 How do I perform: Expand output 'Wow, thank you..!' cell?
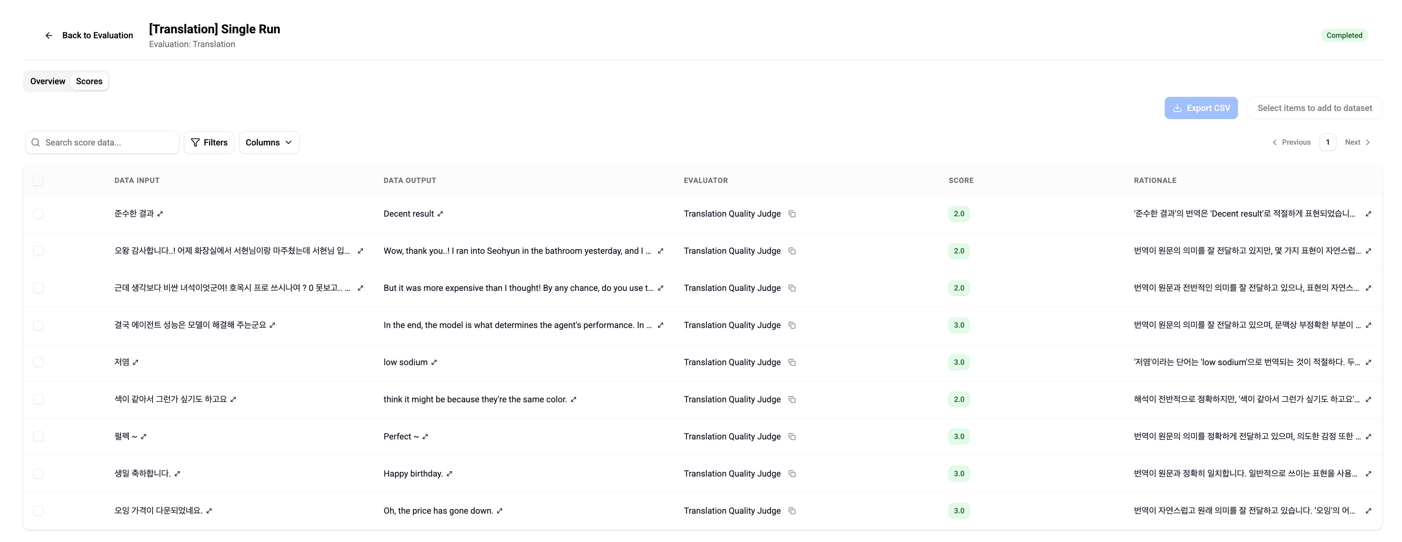660,251
